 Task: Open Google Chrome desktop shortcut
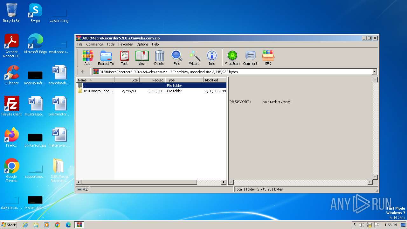[x=11, y=170]
